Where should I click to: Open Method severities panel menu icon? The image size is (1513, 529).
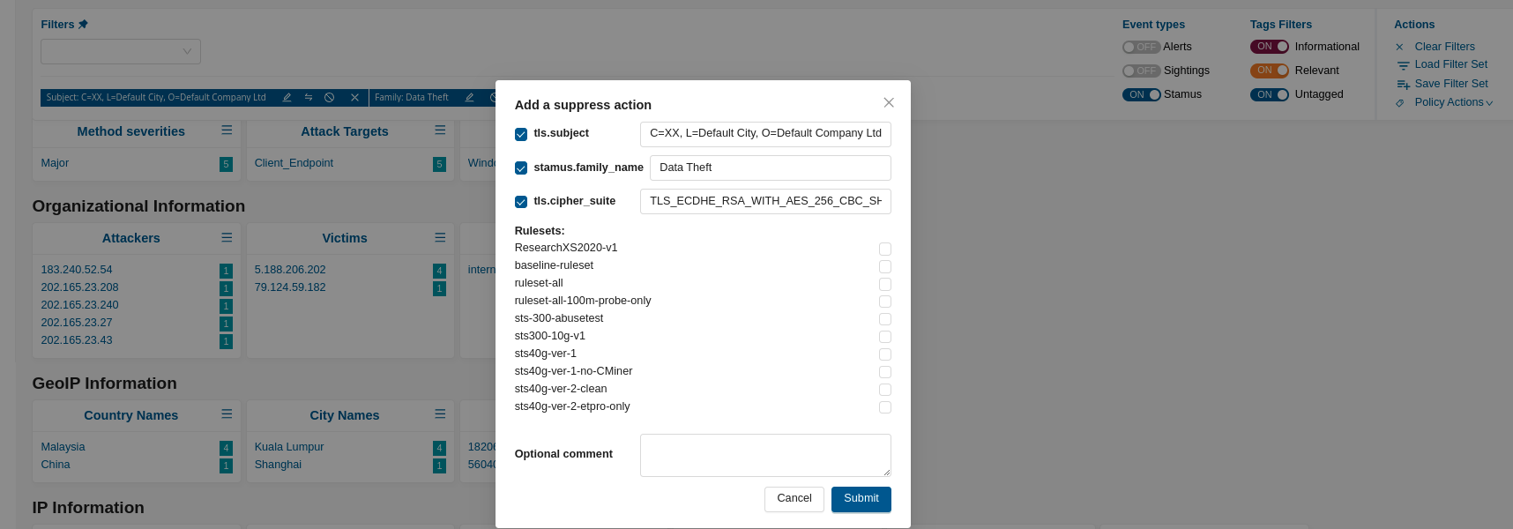point(227,130)
